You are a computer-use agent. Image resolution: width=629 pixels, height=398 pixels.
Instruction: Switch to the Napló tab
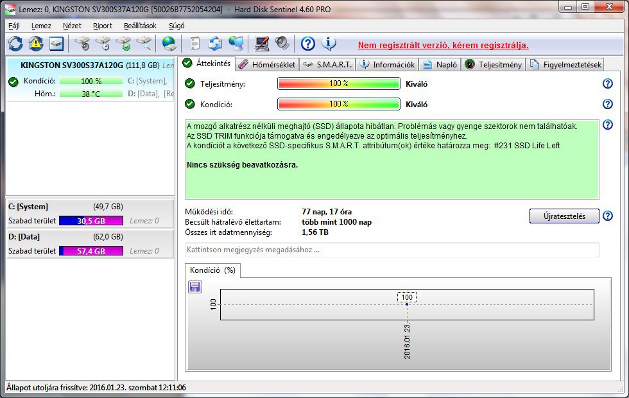[440, 65]
